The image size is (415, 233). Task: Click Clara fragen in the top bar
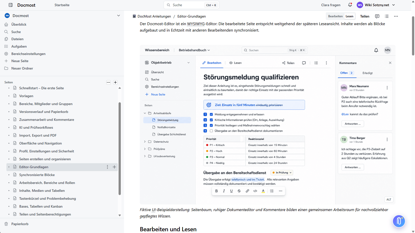tap(331, 5)
